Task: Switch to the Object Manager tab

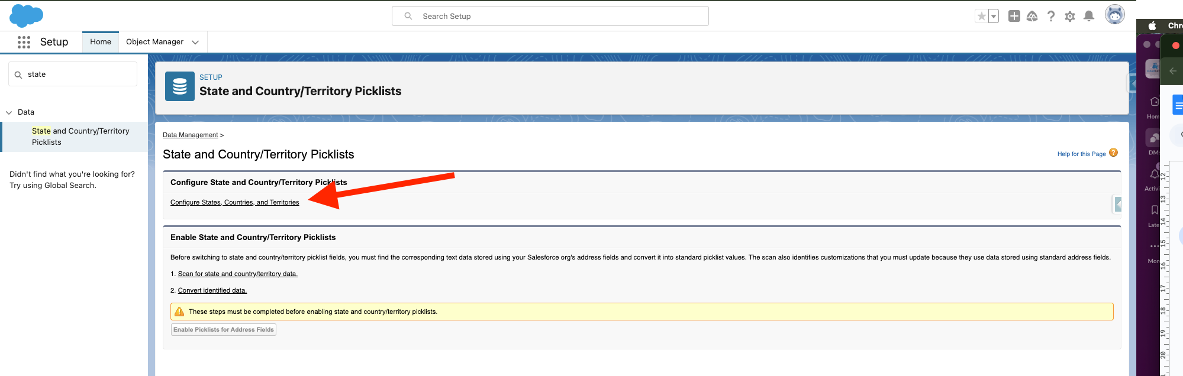Action: point(154,42)
